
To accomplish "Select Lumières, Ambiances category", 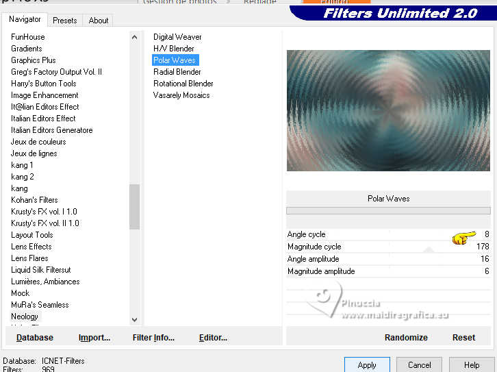I will (45, 282).
